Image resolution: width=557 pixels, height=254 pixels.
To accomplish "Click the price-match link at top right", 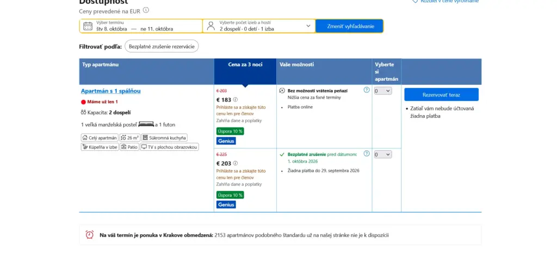I will [445, 2].
